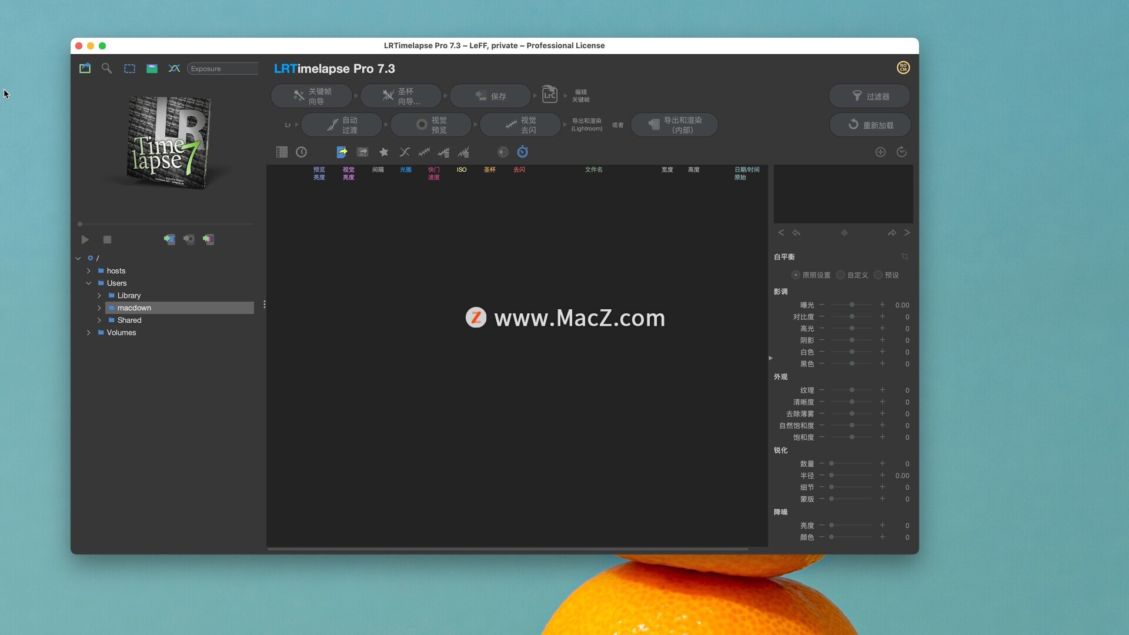Click the 重新加载 reload button
Image resolution: width=1129 pixels, height=635 pixels.
[870, 125]
